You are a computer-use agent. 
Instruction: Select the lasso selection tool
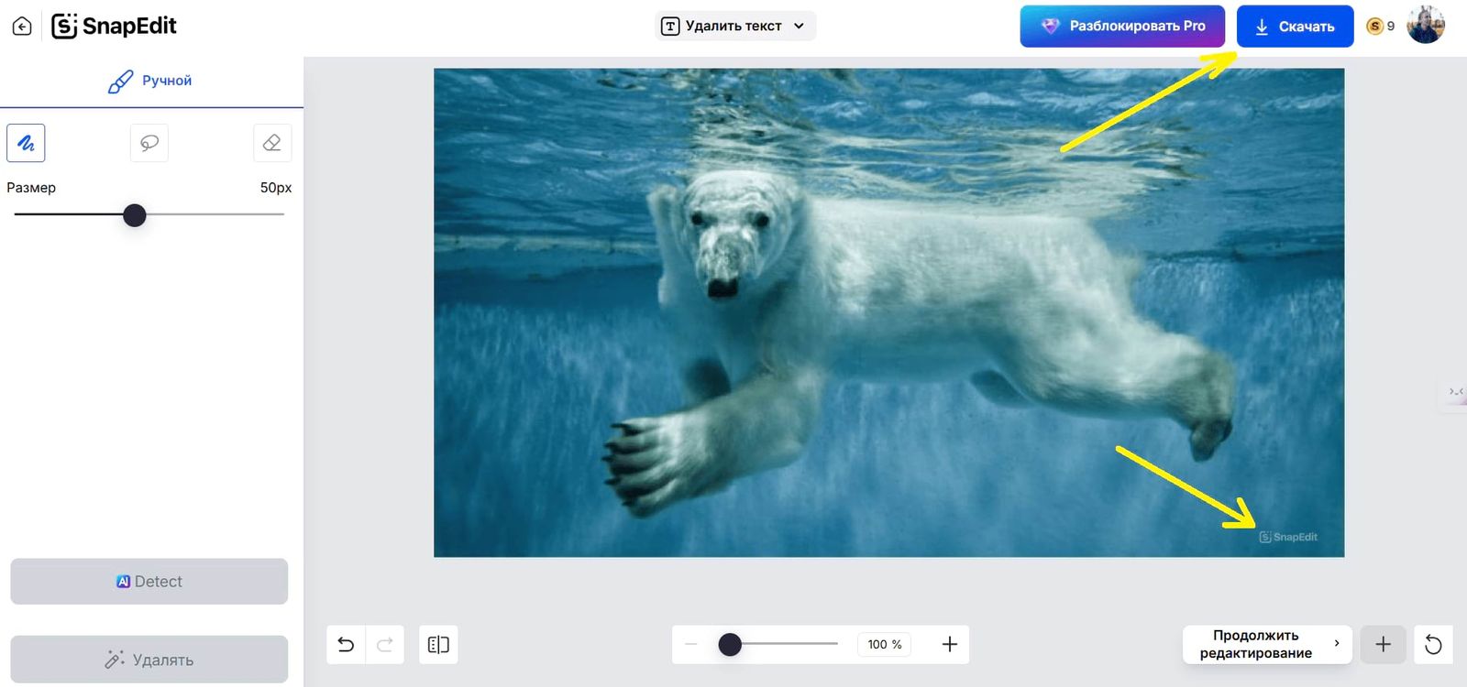(x=149, y=143)
